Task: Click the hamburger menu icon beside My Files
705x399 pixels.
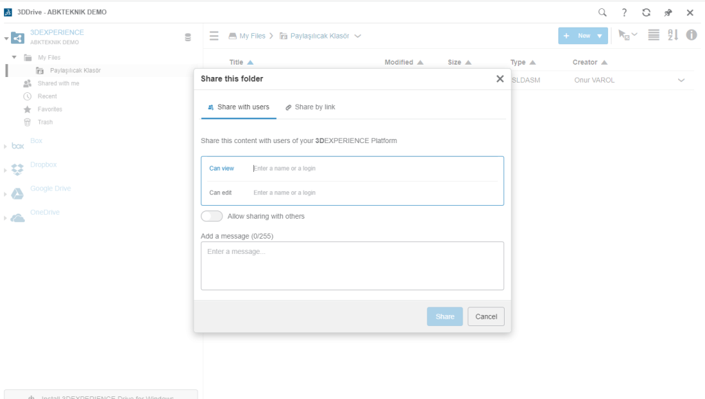Action: pos(214,36)
